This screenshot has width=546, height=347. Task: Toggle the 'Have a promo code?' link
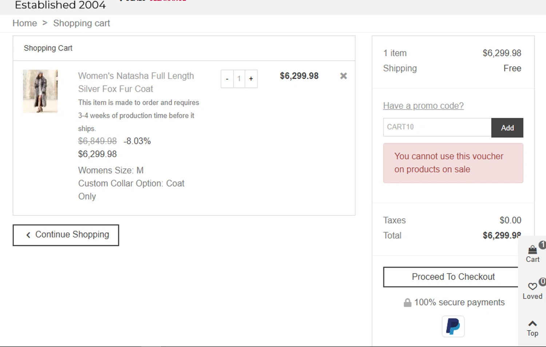click(x=423, y=106)
